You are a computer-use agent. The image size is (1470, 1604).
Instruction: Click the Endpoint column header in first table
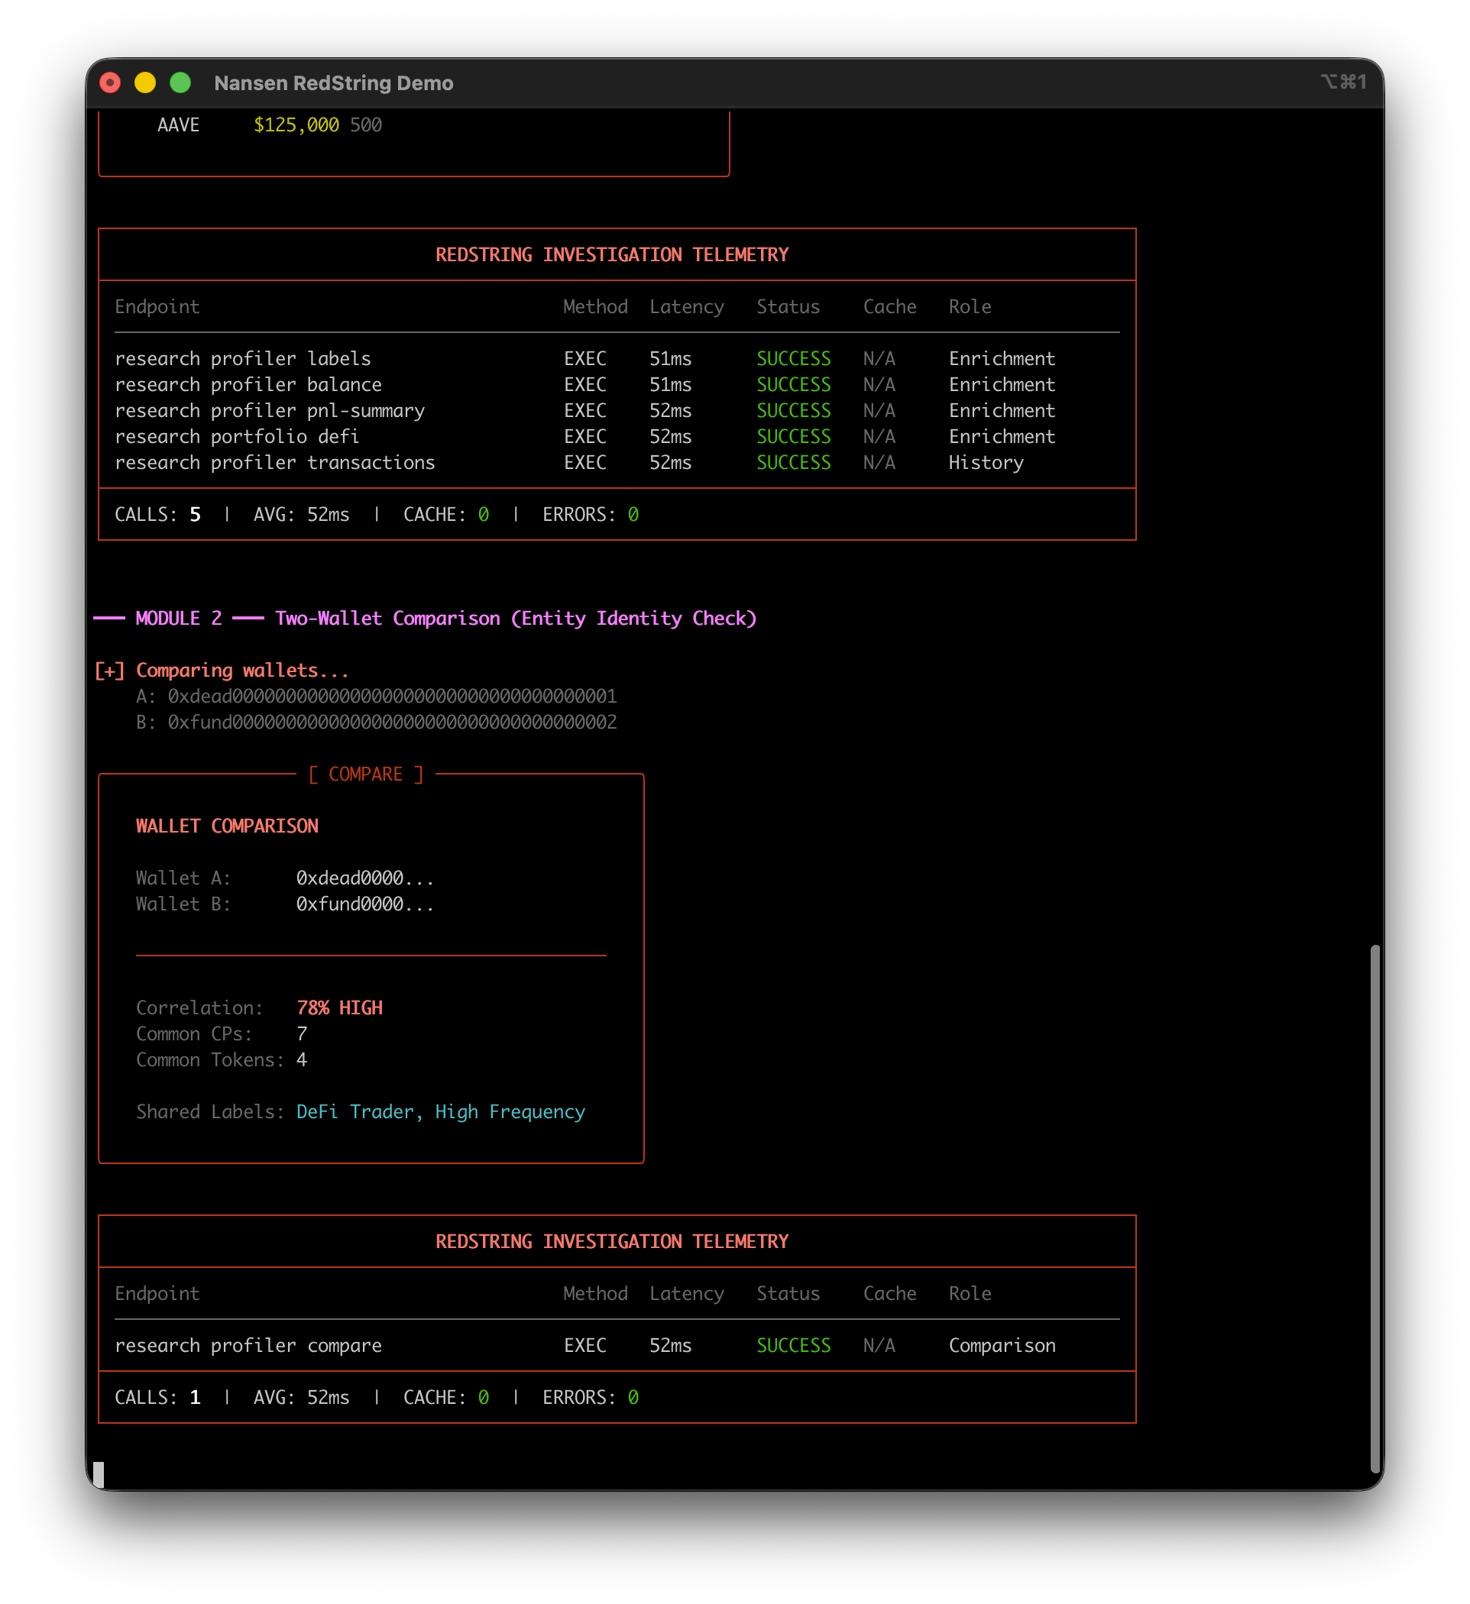[157, 307]
